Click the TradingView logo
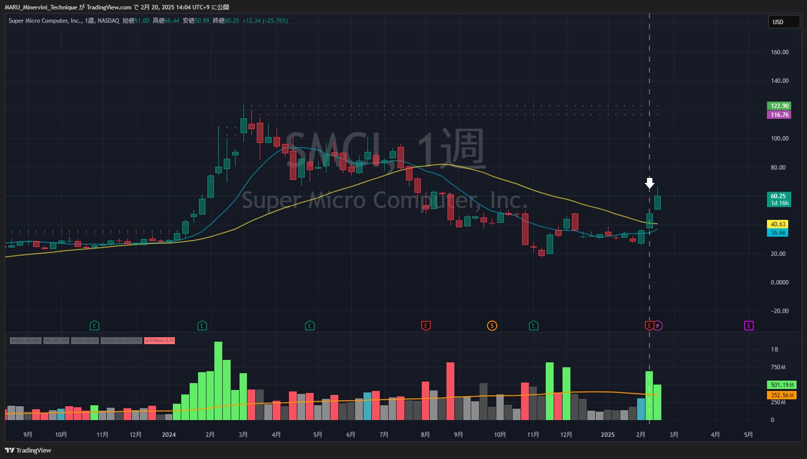The image size is (807, 459). click(x=28, y=450)
